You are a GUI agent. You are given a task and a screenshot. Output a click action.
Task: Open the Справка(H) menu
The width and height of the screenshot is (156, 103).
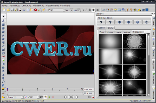coord(65,6)
